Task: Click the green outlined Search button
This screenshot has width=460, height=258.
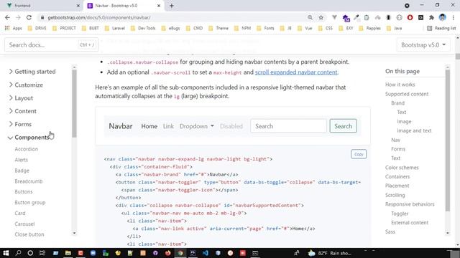Action: tap(343, 126)
